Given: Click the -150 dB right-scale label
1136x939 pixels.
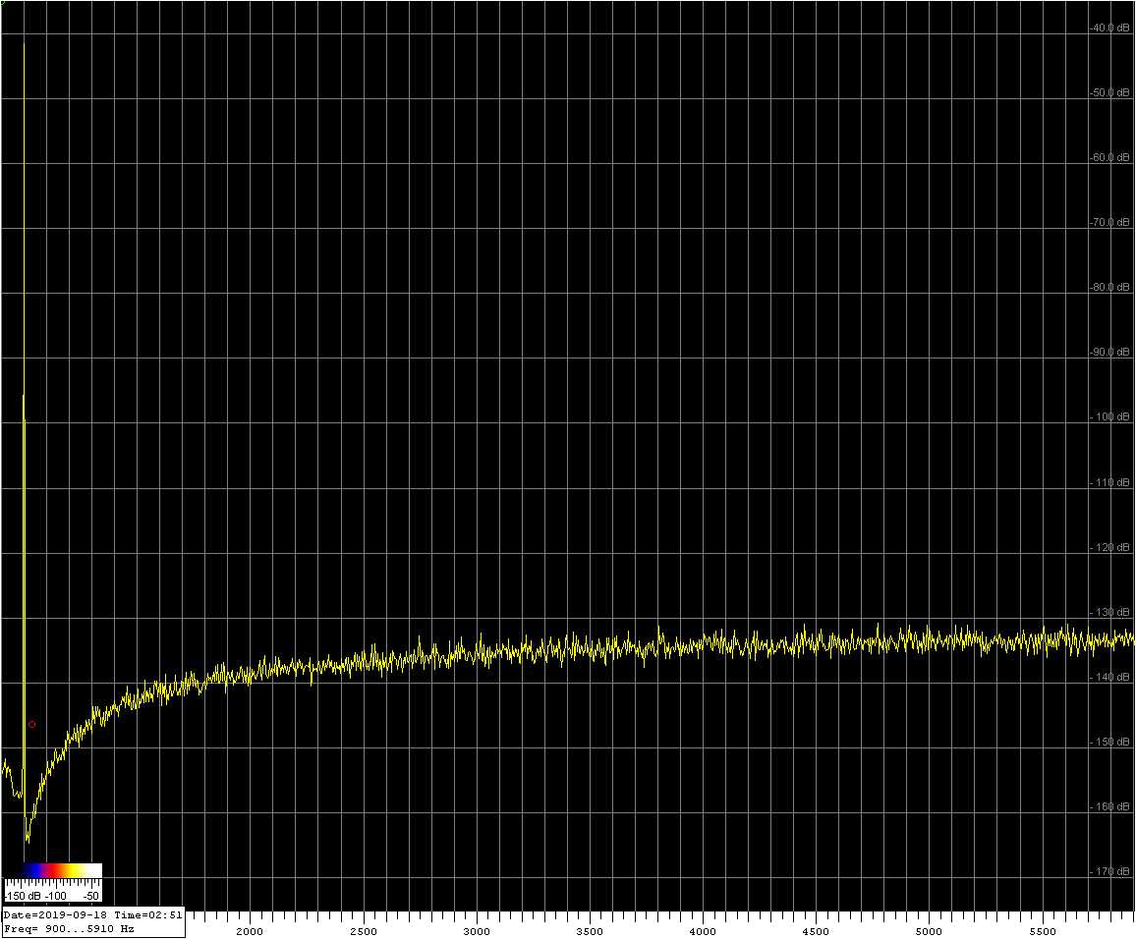Looking at the screenshot, I should [1110, 743].
